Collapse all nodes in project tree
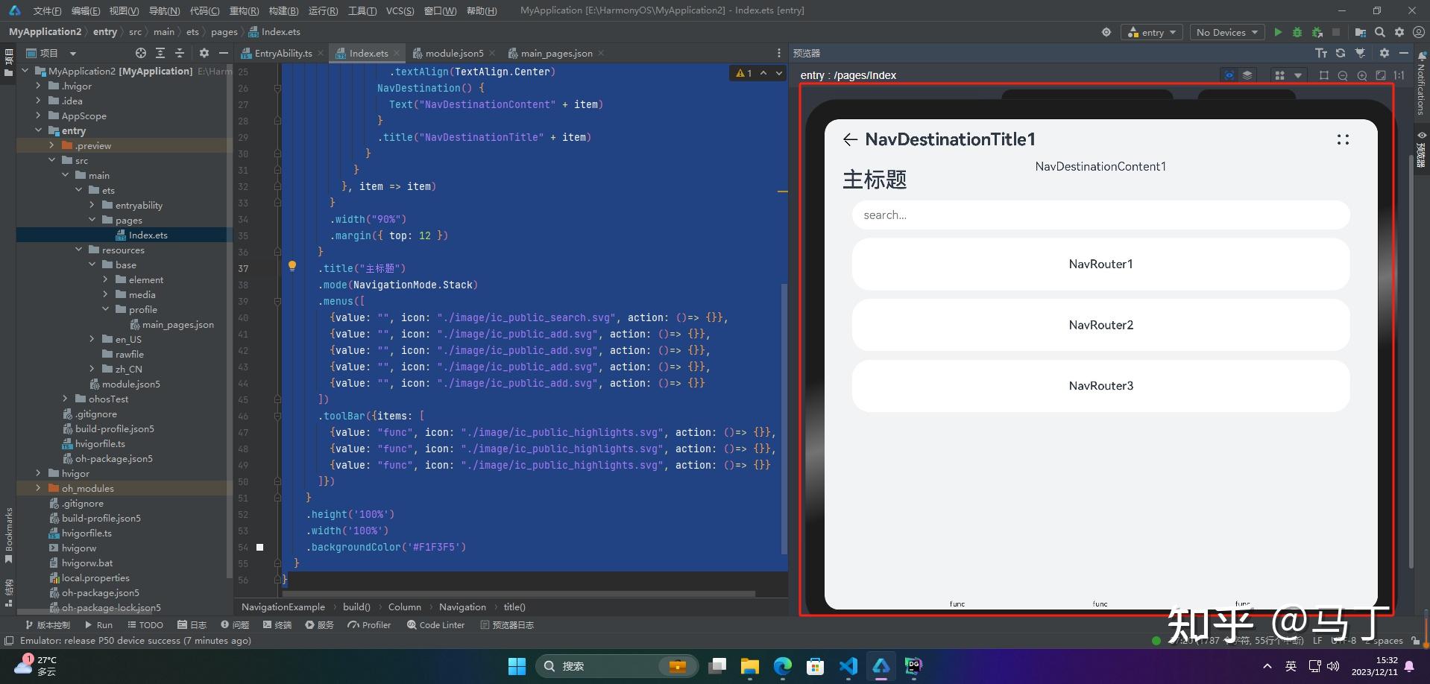The height and width of the screenshot is (684, 1430). tap(179, 53)
